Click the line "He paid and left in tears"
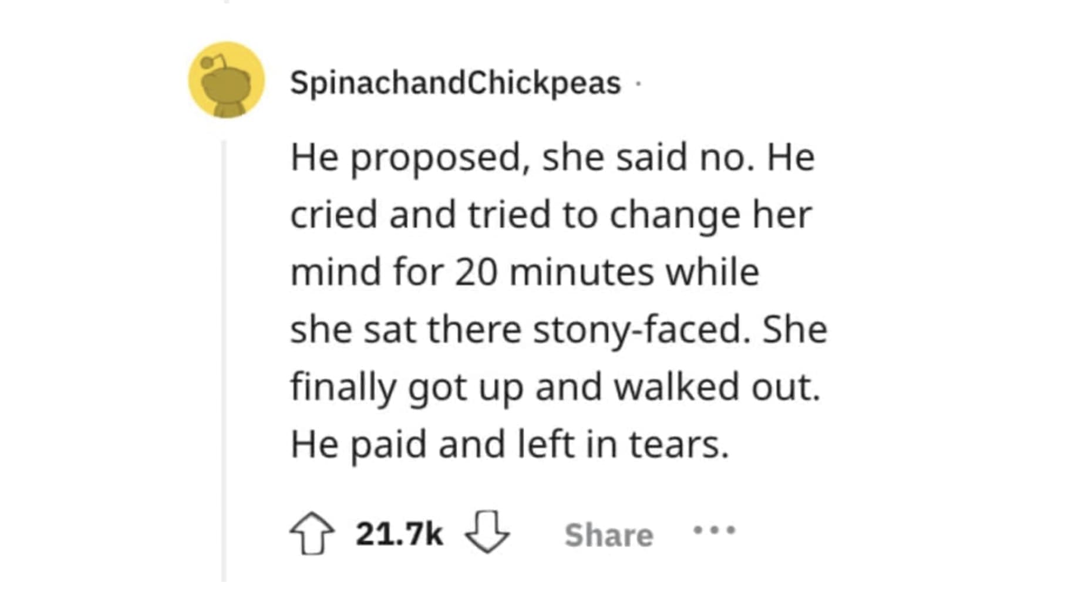 (509, 444)
